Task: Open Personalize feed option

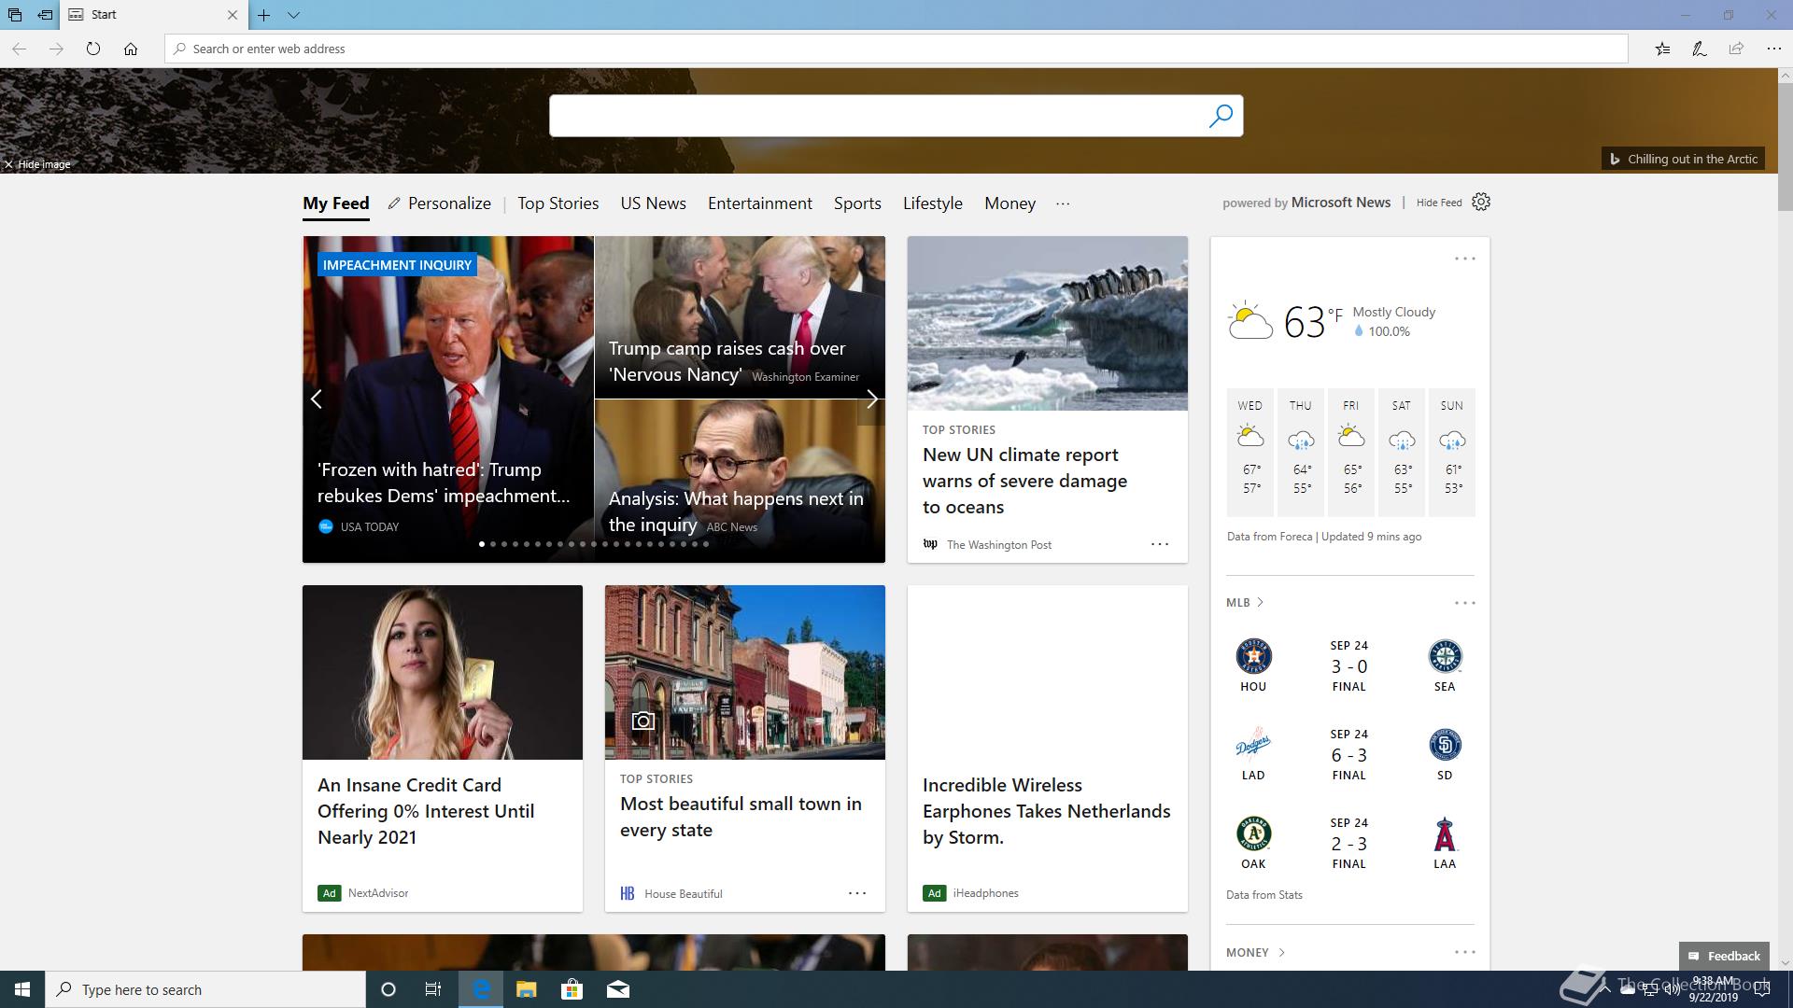Action: (x=439, y=203)
